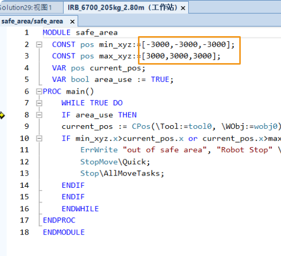Image resolution: width=281 pixels, height=256 pixels.
Task: Click the tool0 argument on line 9
Action: tap(200, 127)
